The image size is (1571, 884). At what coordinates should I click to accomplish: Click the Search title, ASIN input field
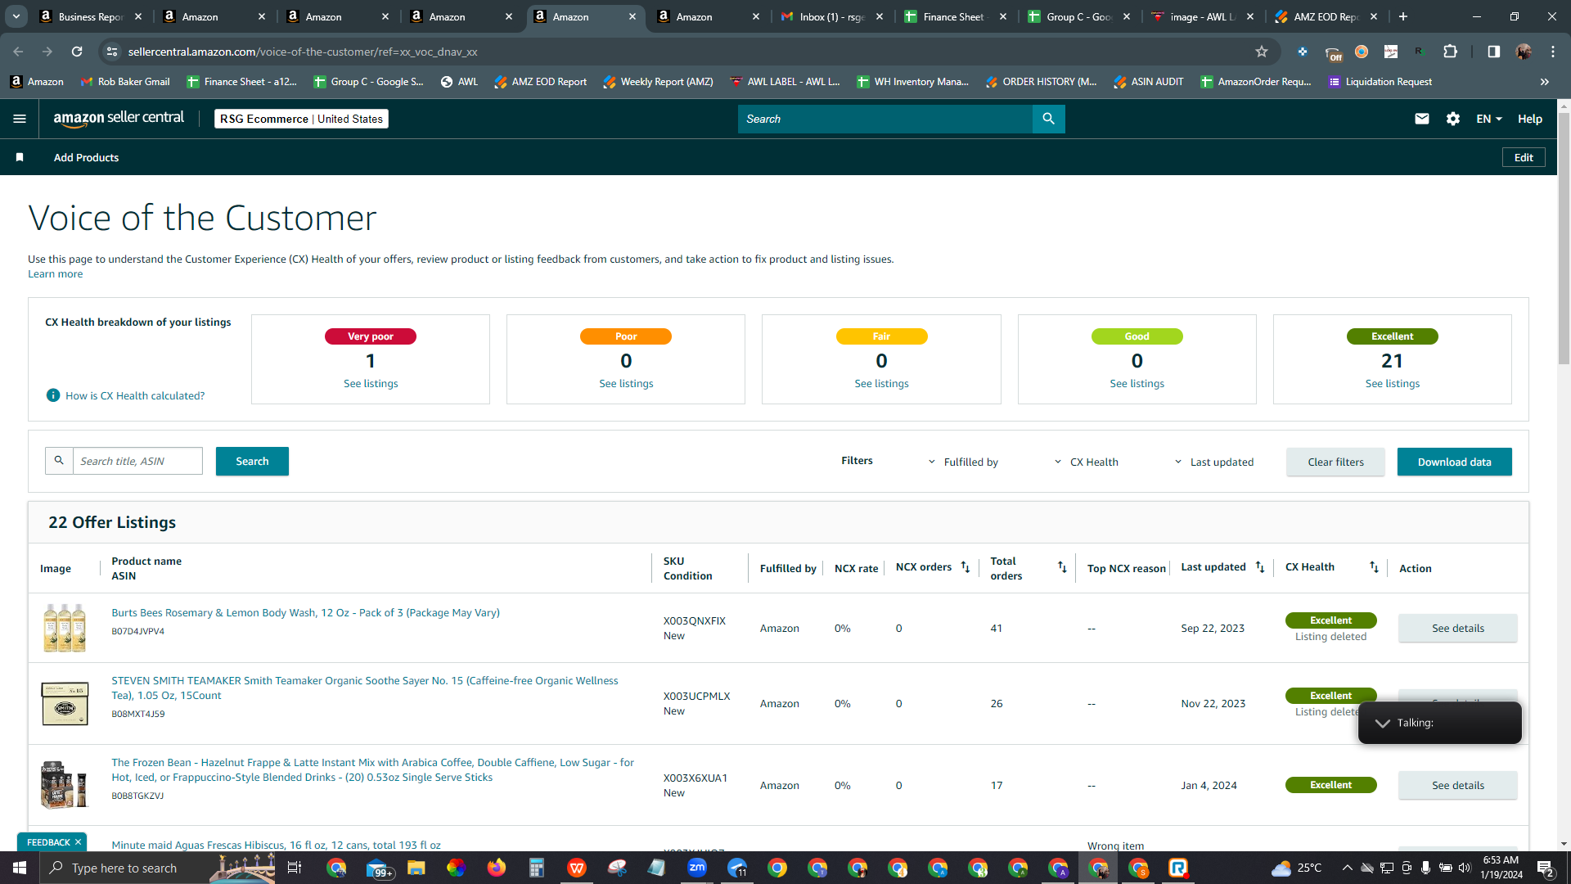pyautogui.click(x=137, y=461)
